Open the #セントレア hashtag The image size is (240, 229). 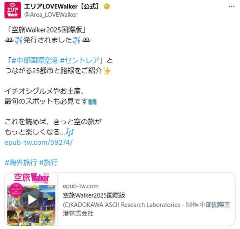80,60
